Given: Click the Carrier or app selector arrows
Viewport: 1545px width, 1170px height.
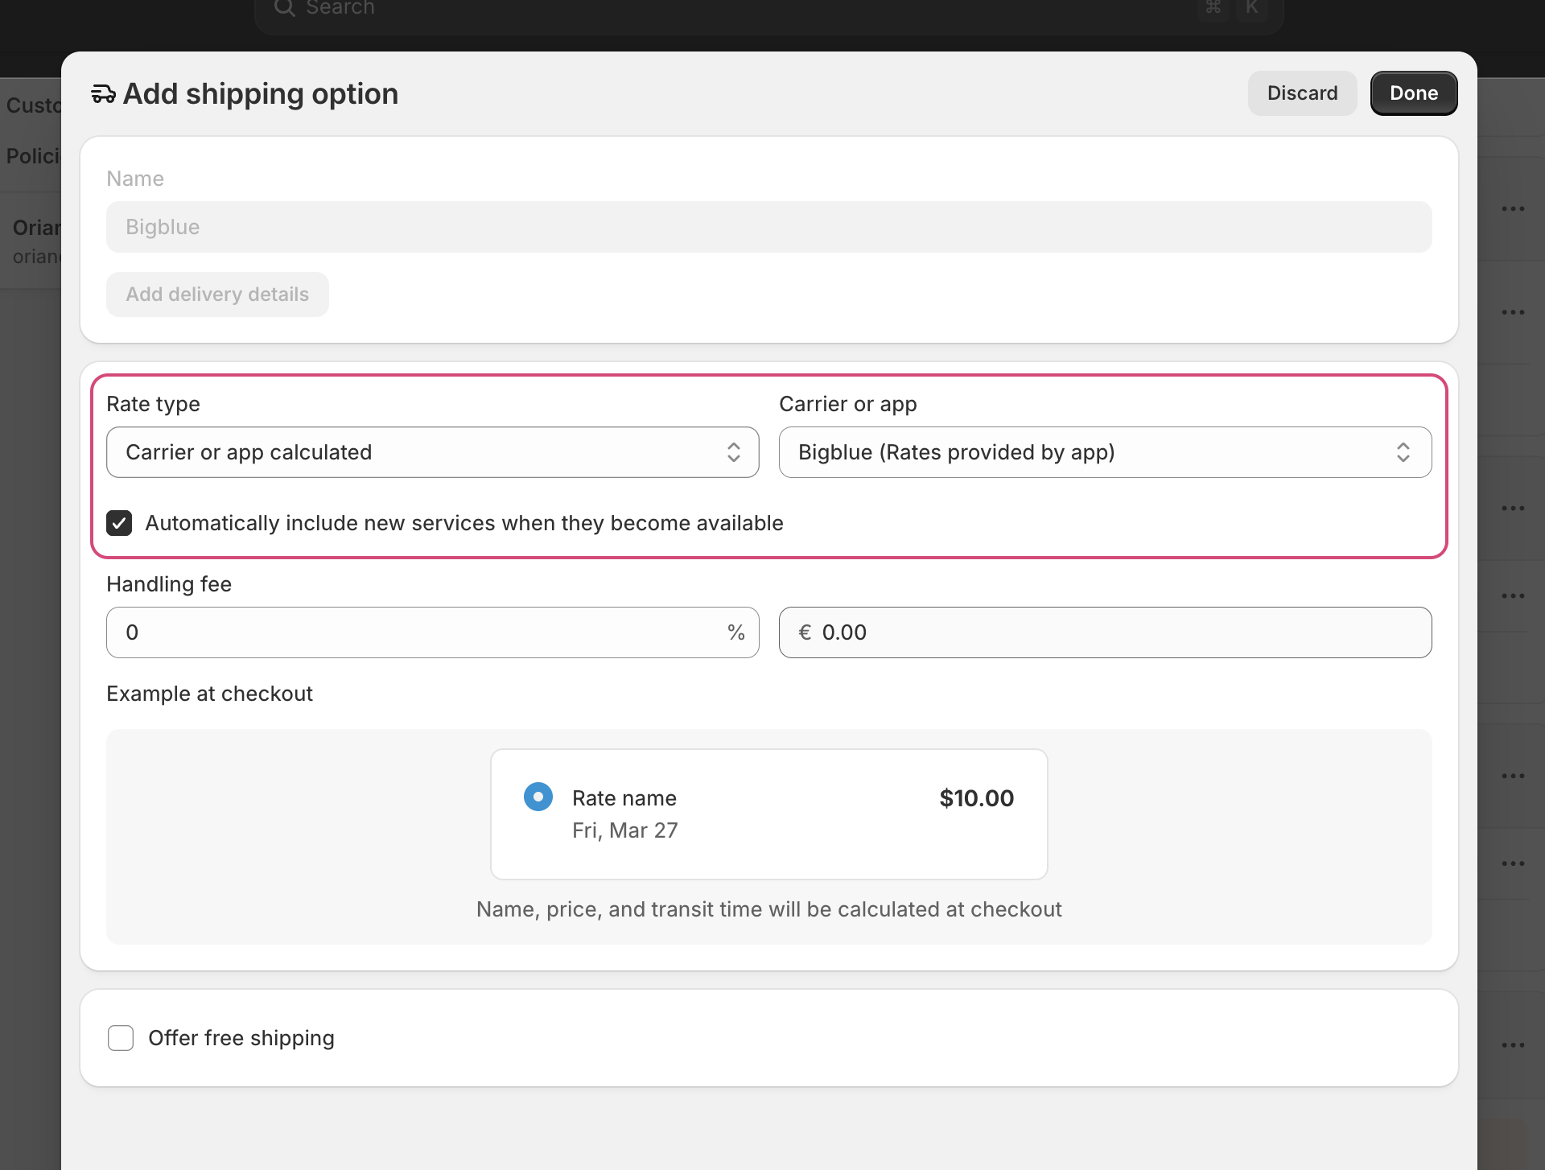Looking at the screenshot, I should click(1403, 452).
